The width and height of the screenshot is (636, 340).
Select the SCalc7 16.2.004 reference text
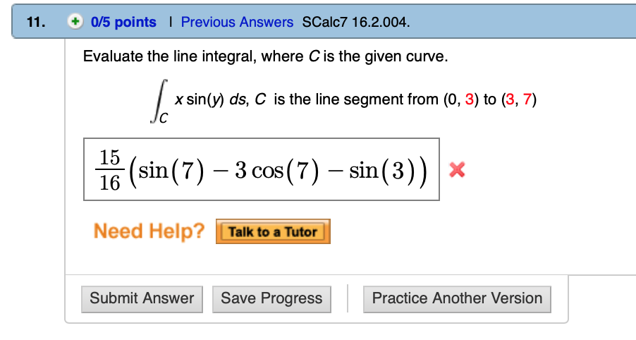[355, 22]
